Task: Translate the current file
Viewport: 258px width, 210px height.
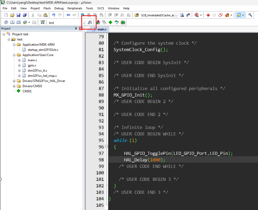Action: point(6,22)
